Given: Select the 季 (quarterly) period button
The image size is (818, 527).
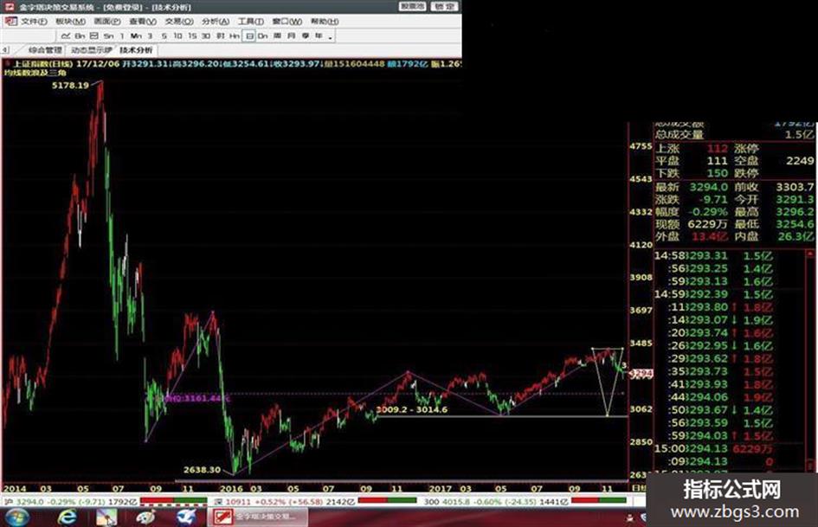Looking at the screenshot, I should click(306, 36).
